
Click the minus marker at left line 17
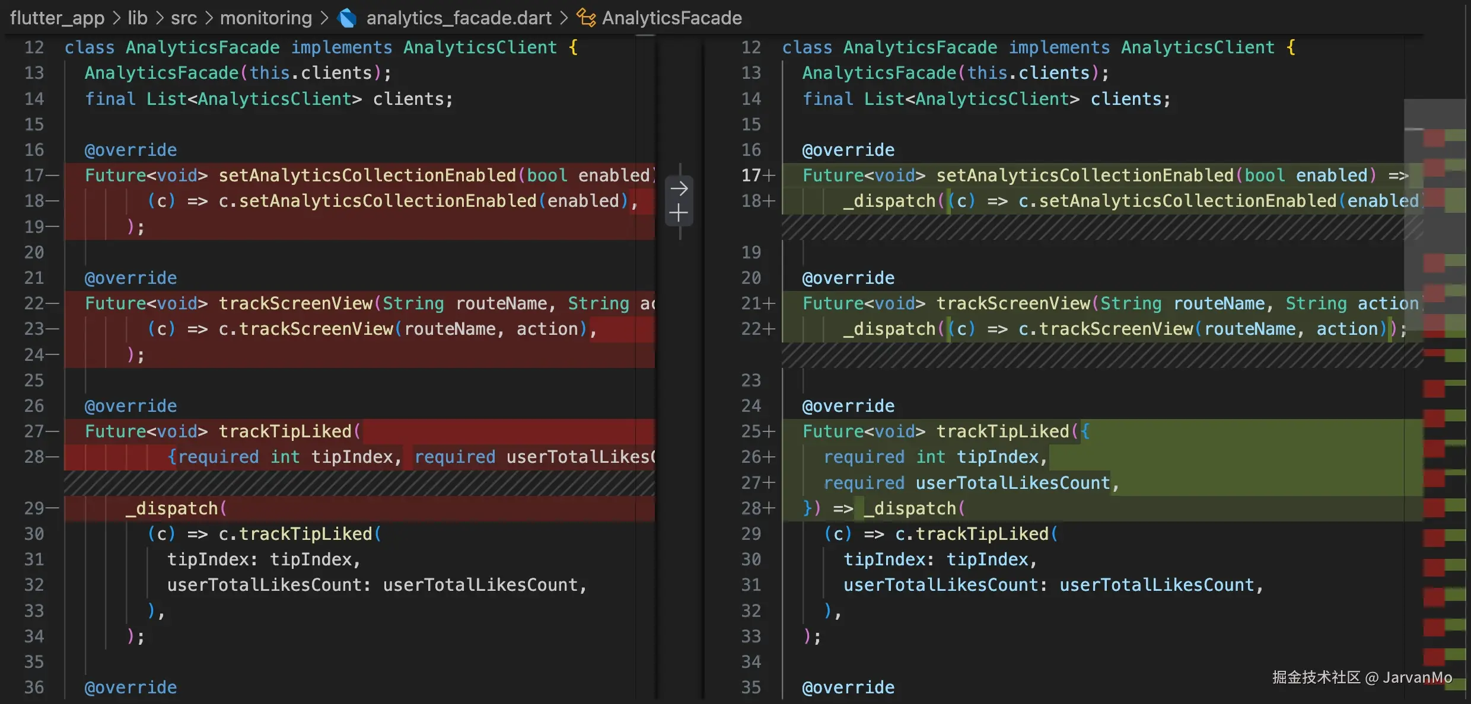coord(52,175)
